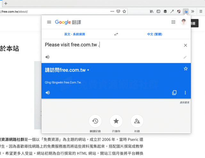Image resolution: width=205 pixels, height=158 pixels.
Task: Clear the source text with X
Action: 185,45
